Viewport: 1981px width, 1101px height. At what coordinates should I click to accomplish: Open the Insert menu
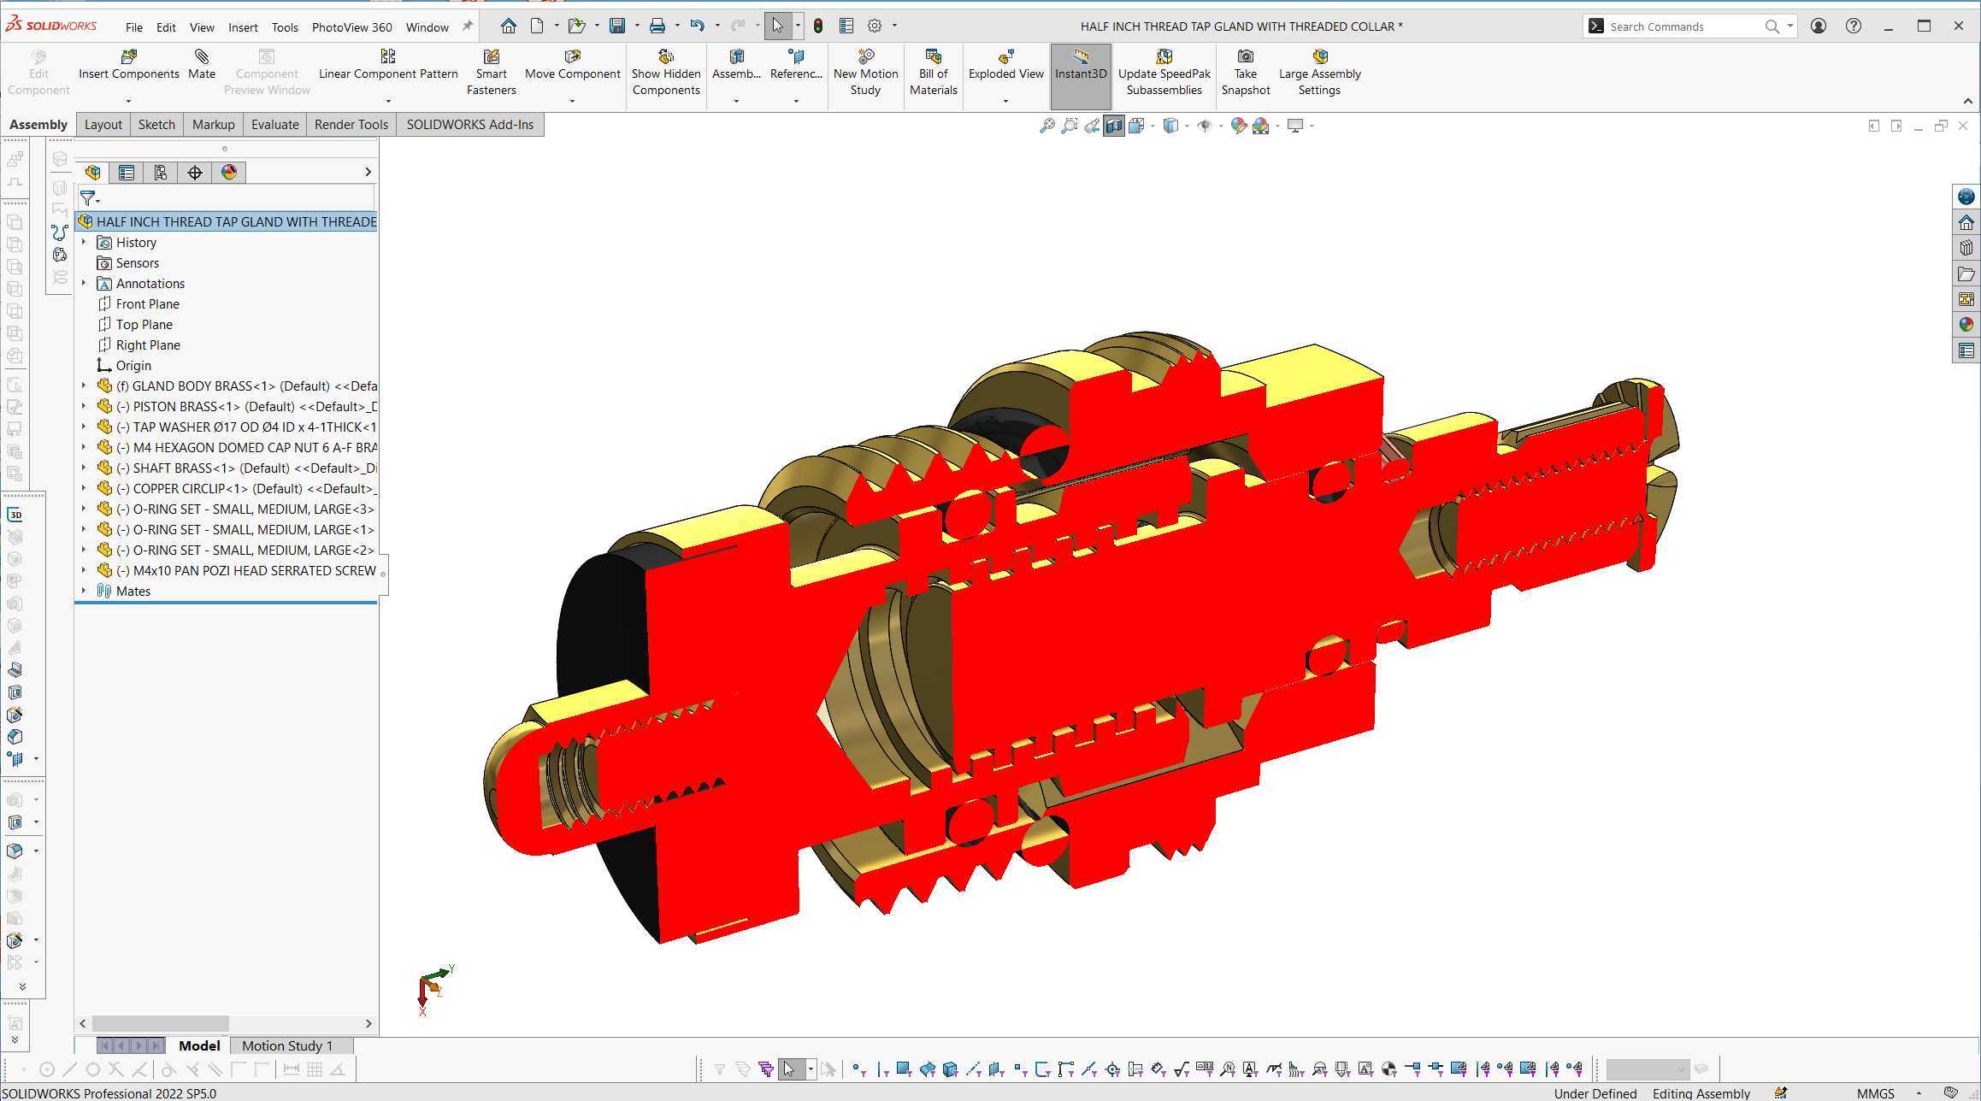(x=243, y=27)
